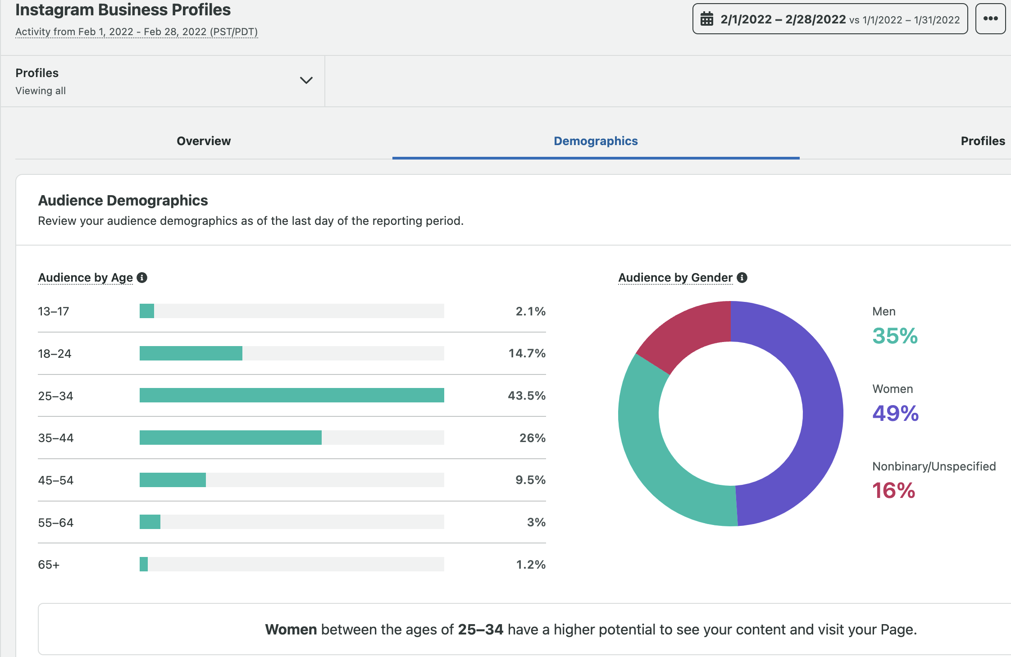
Task: Click the 35–44 age bar
Action: coord(230,438)
